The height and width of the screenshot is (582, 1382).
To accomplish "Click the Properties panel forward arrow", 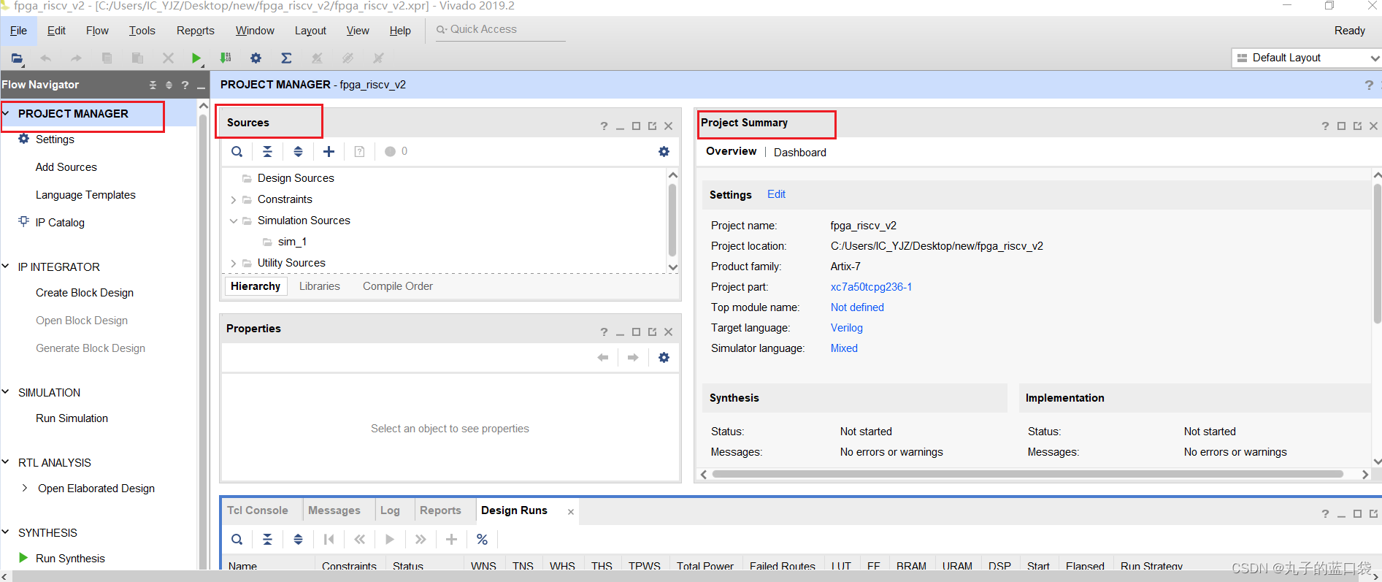I will 633,357.
